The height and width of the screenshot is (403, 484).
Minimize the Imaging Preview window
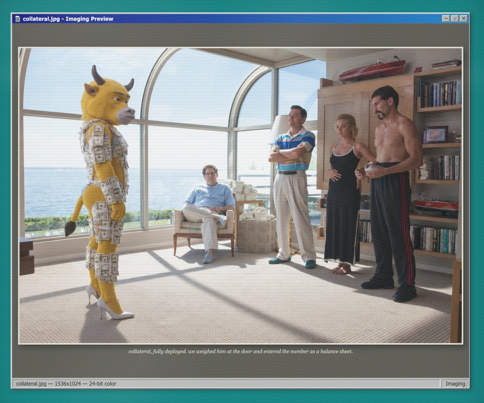(x=446, y=19)
